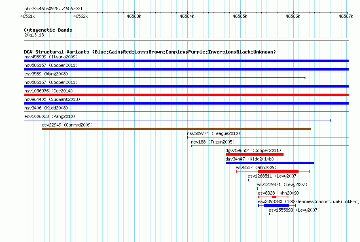Screen dimensions: 360x242
Task: Select the esv8328 (Ahn2009) red glyph
Action: point(273,197)
